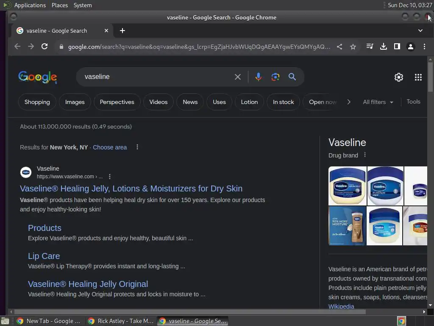Open second top-row Vaseline jar image
This screenshot has height=326, width=434.
pyautogui.click(x=385, y=186)
